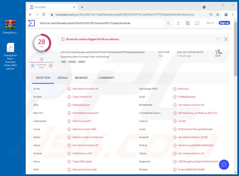Click the FireEye Generic.mg result
239x176 pixels.
click(x=196, y=145)
